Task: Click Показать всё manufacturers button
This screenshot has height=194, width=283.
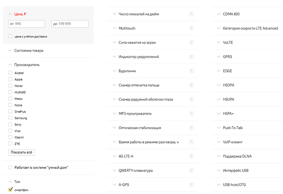Action: coord(22,152)
